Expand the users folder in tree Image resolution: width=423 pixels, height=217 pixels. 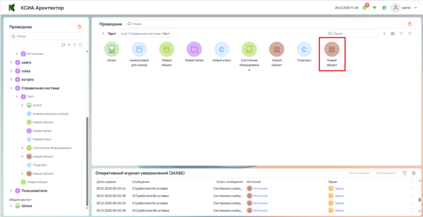tap(11, 62)
